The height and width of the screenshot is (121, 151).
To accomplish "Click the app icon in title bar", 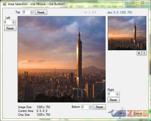I will point(4,4).
